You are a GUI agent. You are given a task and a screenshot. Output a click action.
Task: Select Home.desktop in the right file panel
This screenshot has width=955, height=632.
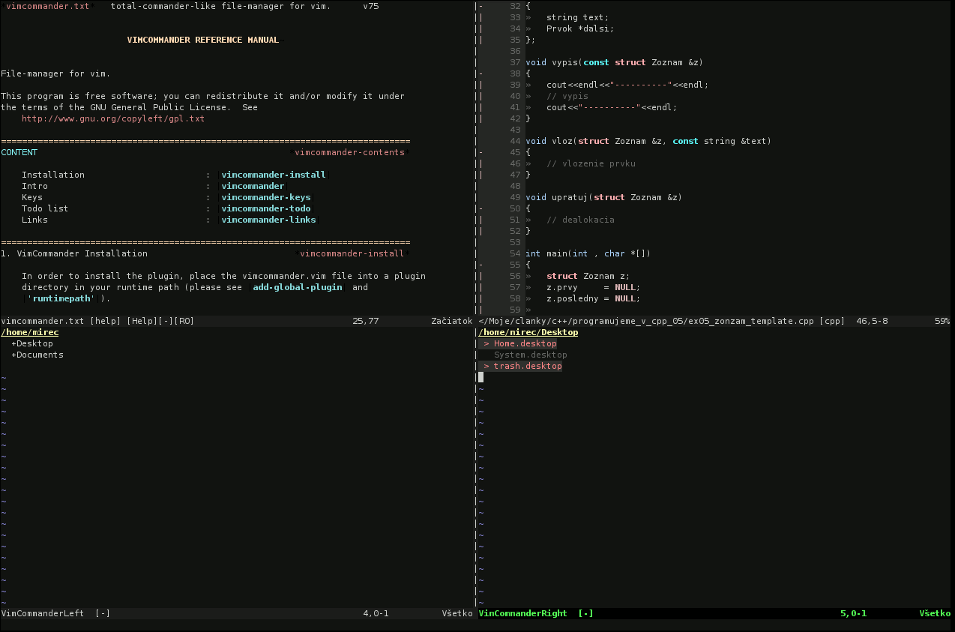(525, 343)
